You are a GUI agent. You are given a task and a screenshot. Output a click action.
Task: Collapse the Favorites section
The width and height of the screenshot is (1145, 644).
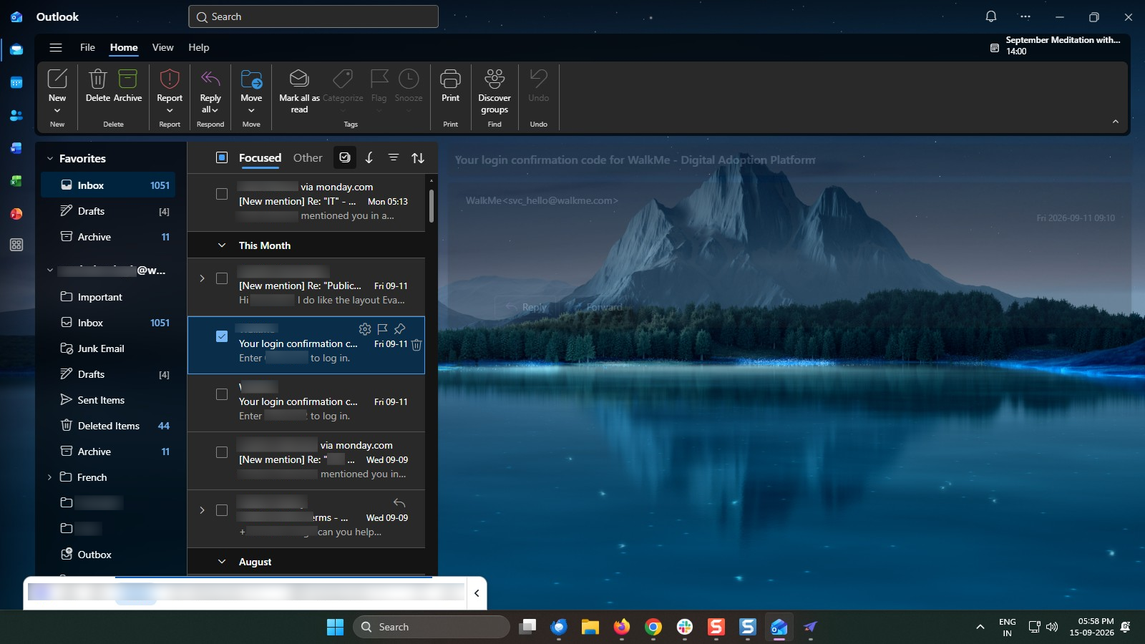pos(49,159)
